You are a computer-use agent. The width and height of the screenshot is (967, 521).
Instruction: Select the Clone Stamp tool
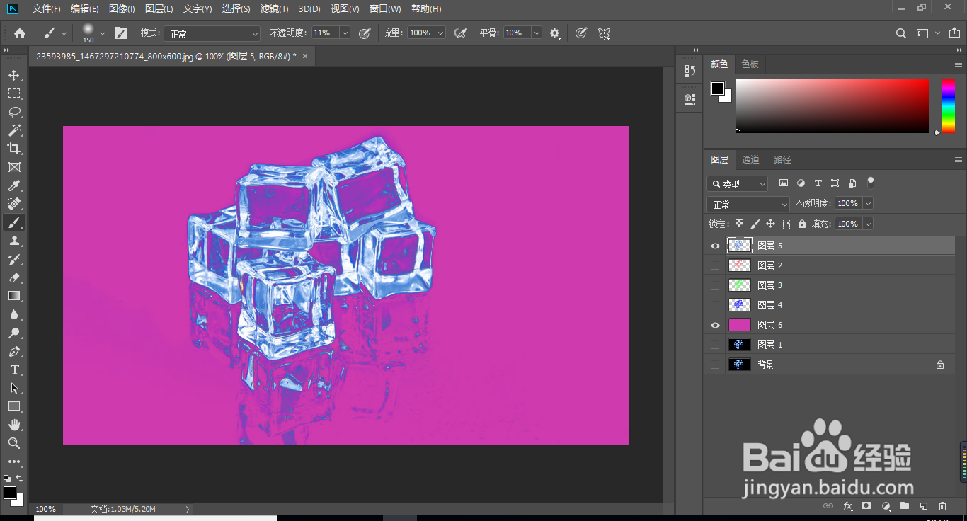(x=14, y=241)
